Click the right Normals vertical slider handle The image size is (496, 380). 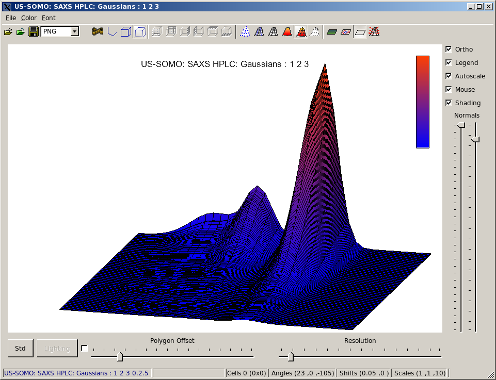pyautogui.click(x=475, y=139)
